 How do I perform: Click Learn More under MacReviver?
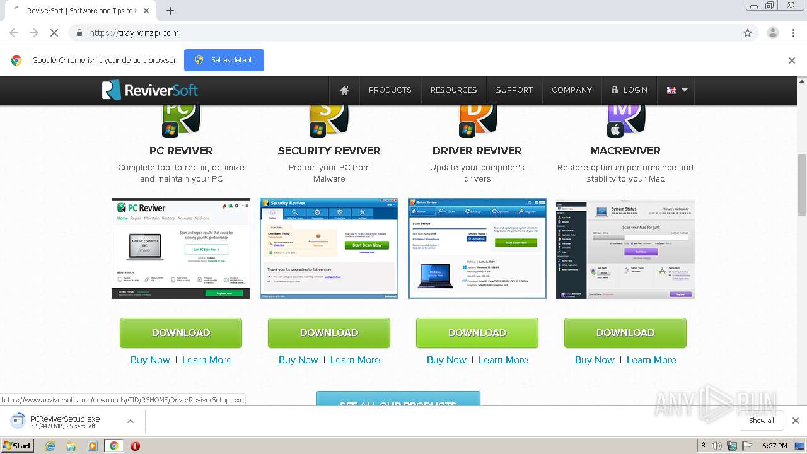click(651, 360)
